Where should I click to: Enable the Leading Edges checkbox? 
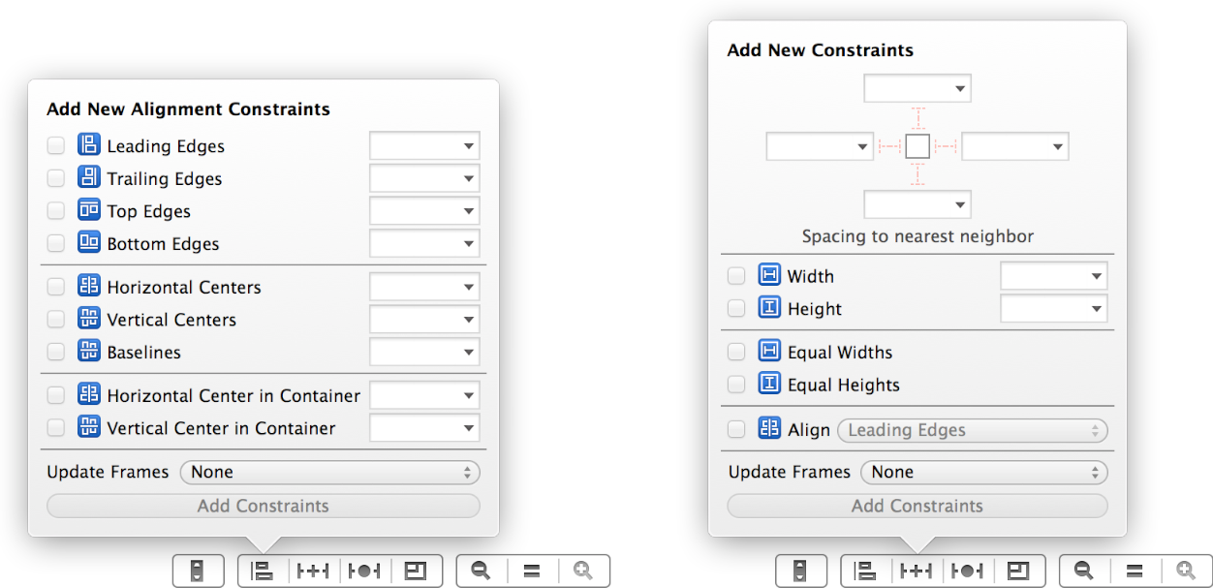tap(56, 146)
